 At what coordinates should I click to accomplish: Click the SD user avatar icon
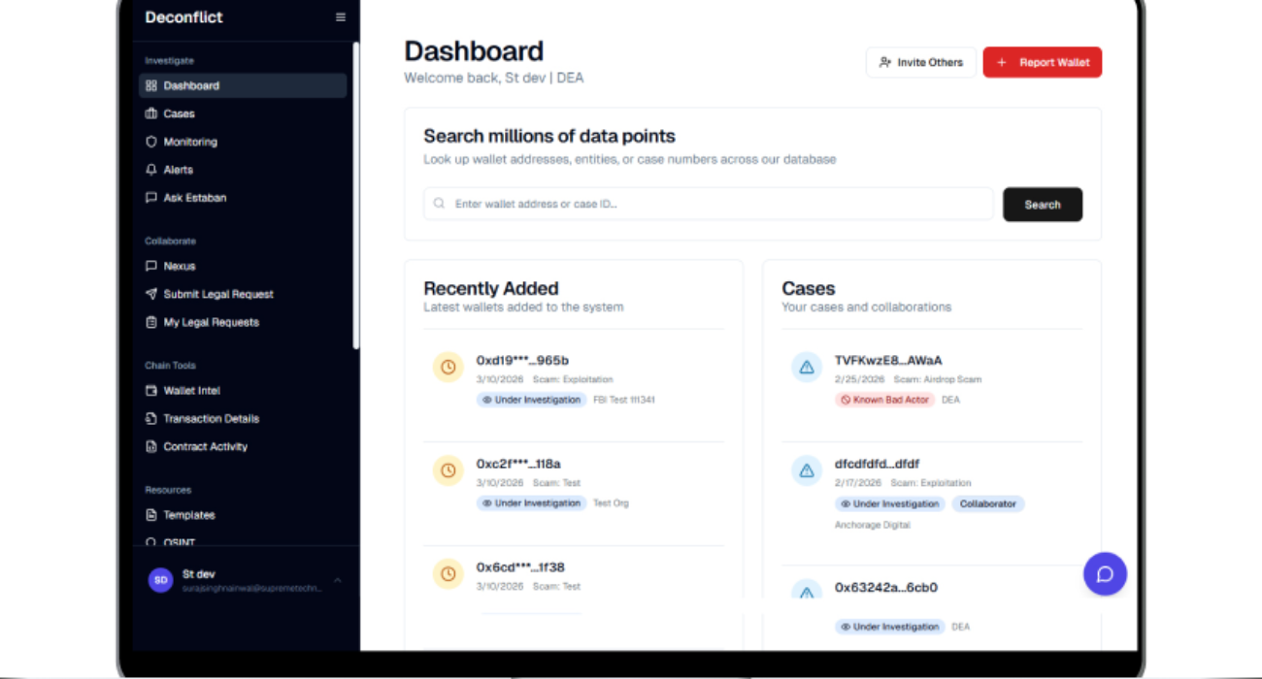[x=160, y=580]
